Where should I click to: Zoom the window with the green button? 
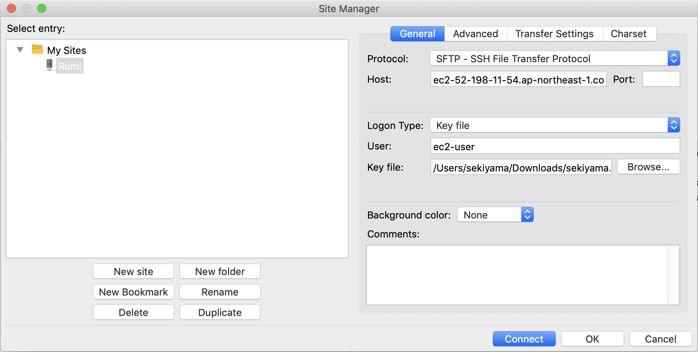click(42, 8)
